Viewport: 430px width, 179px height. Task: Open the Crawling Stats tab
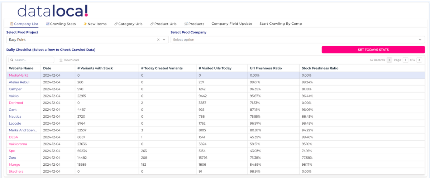tap(61, 24)
